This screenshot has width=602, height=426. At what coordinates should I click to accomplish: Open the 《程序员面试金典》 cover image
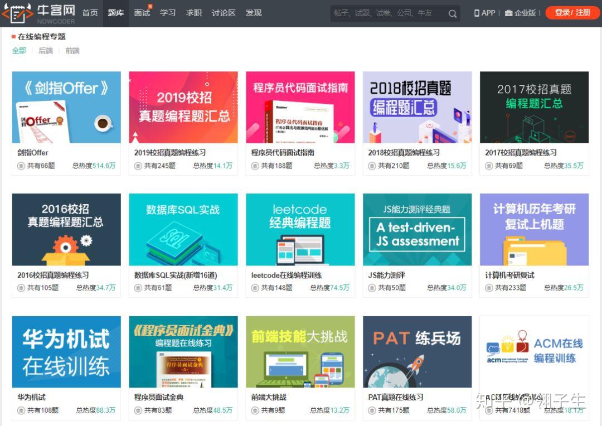coord(183,352)
